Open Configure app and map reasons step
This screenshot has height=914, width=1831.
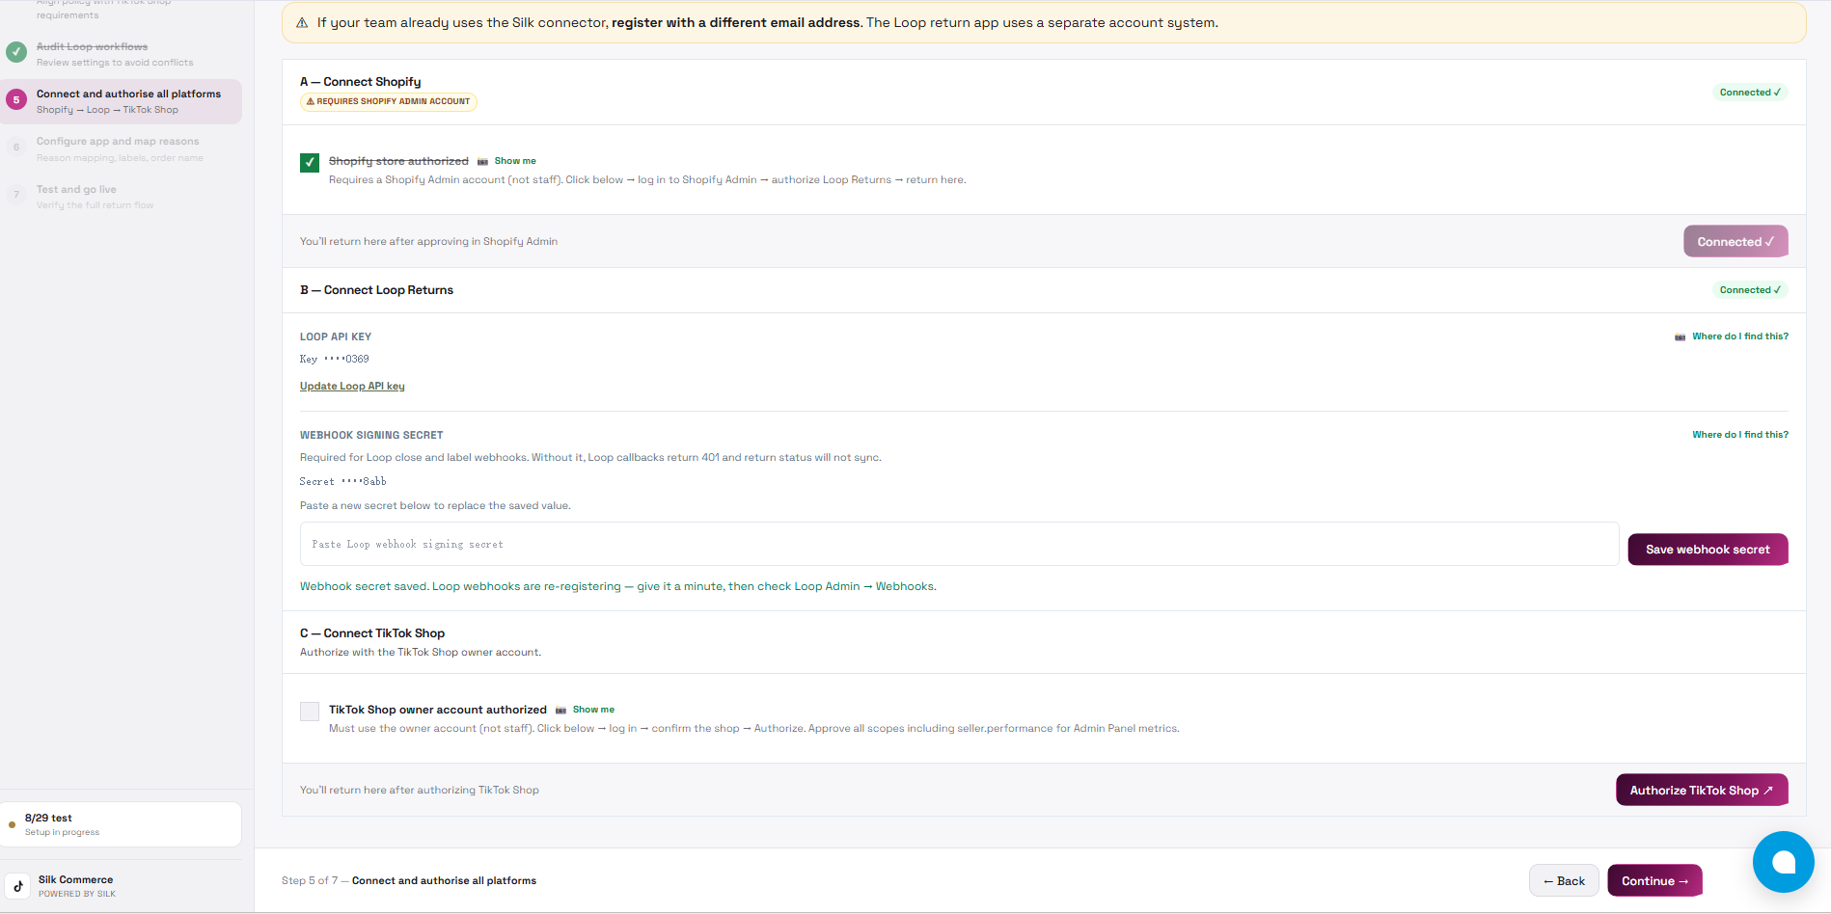click(120, 148)
